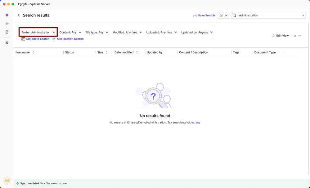Open the search scope dropdown beside Save Search
This screenshot has width=310, height=188.
click(x=223, y=15)
